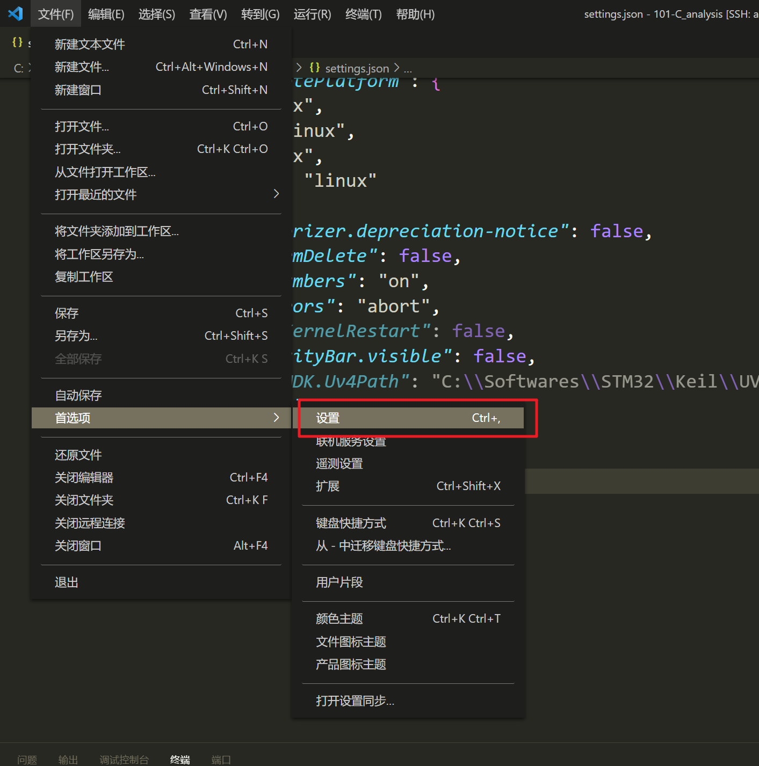Click the VS Code logo icon
Screen dimensions: 759x766
pyautogui.click(x=16, y=13)
